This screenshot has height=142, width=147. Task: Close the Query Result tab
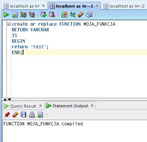pyautogui.click(x=40, y=106)
